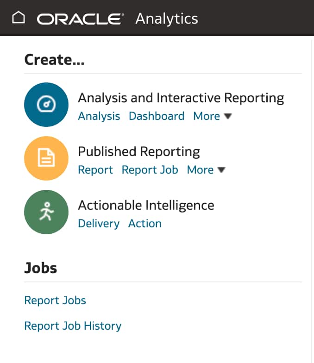This screenshot has height=363, width=314.
Task: Click the Create... section heading
Action: (x=55, y=60)
